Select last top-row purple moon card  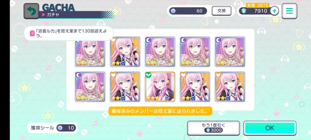(230, 52)
